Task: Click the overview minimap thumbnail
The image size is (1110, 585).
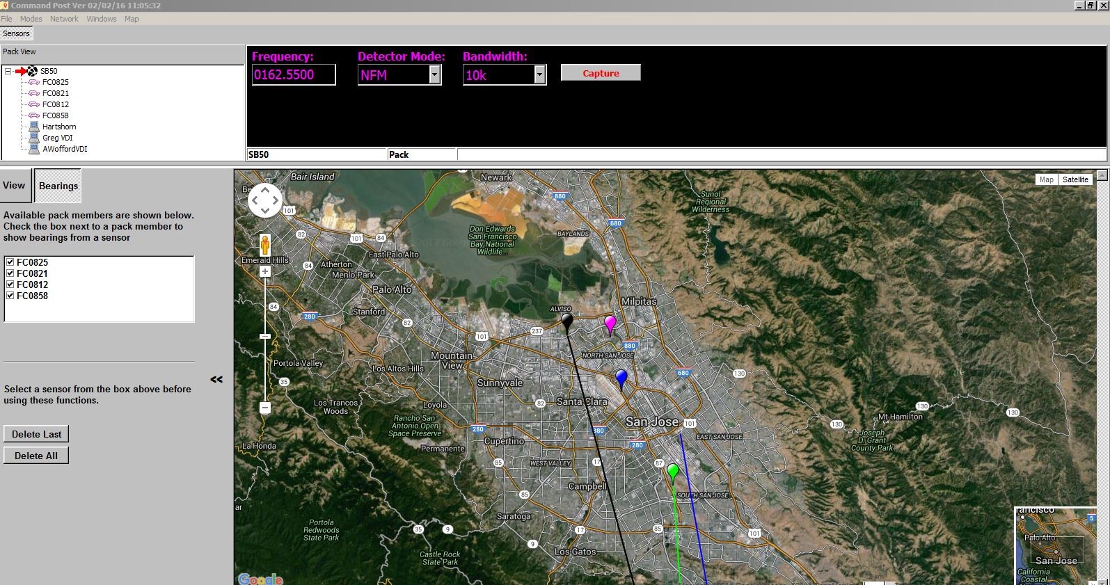Action: pos(1056,546)
